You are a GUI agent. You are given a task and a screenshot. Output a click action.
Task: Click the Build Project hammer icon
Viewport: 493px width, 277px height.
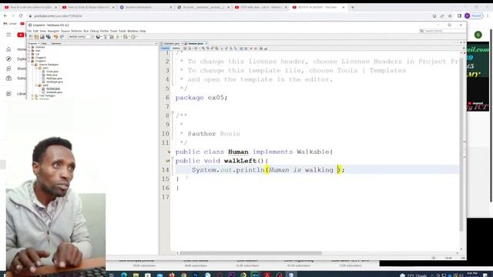point(106,37)
